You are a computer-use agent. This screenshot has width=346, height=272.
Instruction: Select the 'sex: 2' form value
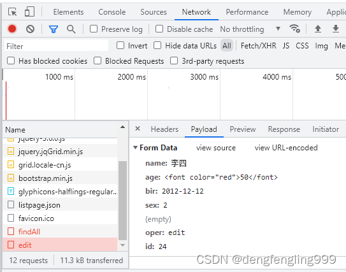point(156,205)
